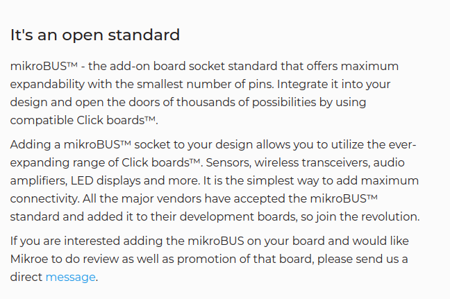Click the "It's an open standard" heading
The image size is (450, 299).
pos(94,35)
